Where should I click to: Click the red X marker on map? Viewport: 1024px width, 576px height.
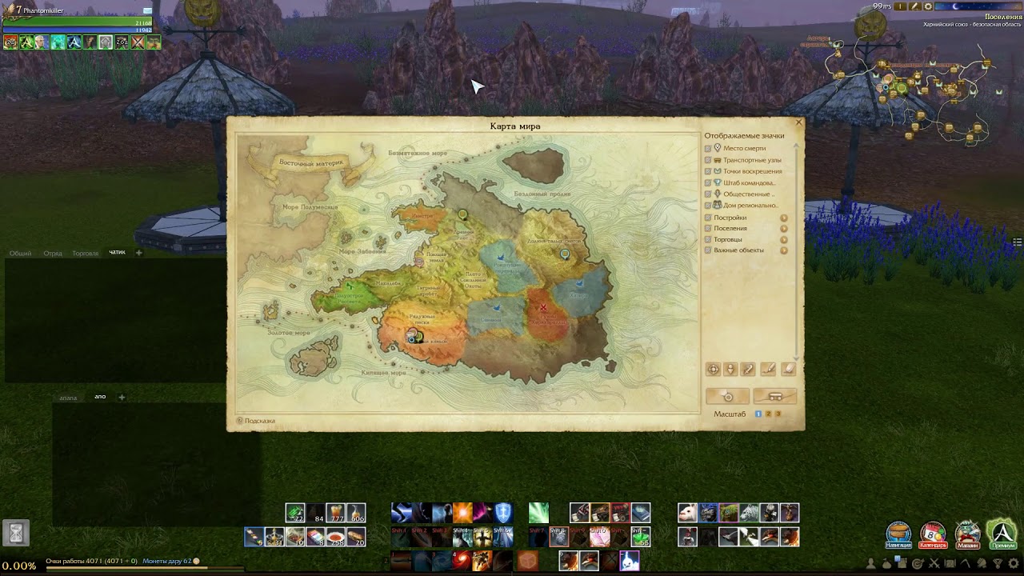543,307
